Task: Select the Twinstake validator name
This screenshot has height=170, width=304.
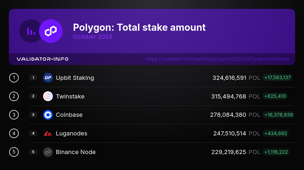Action: tap(70, 96)
